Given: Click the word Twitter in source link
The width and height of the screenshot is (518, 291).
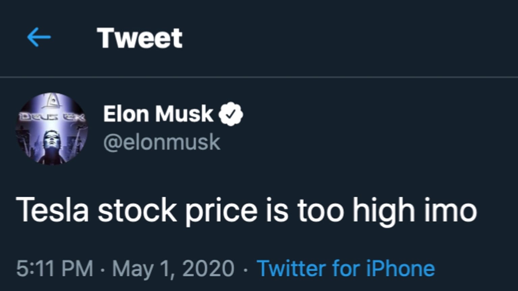Looking at the screenshot, I should tap(291, 268).
